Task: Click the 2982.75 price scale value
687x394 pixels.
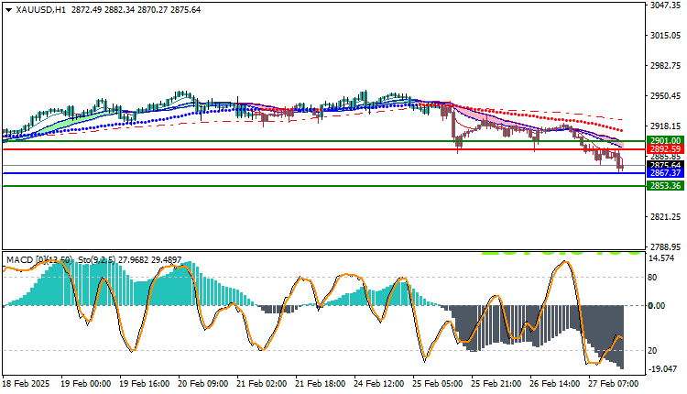Action: click(x=665, y=65)
